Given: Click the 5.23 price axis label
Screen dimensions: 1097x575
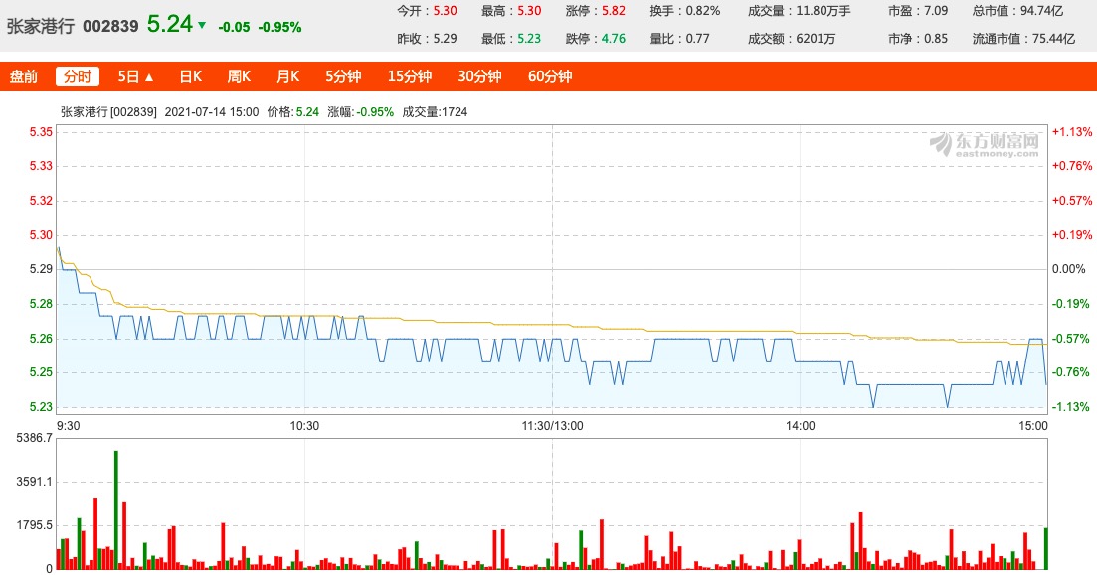Looking at the screenshot, I should [41, 406].
